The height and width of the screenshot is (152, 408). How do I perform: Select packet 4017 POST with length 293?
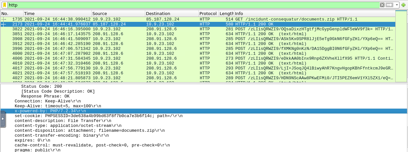tap(198, 68)
